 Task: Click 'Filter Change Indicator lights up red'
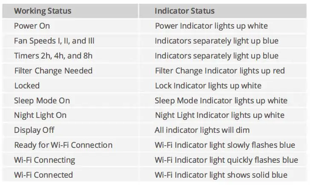pos(220,70)
